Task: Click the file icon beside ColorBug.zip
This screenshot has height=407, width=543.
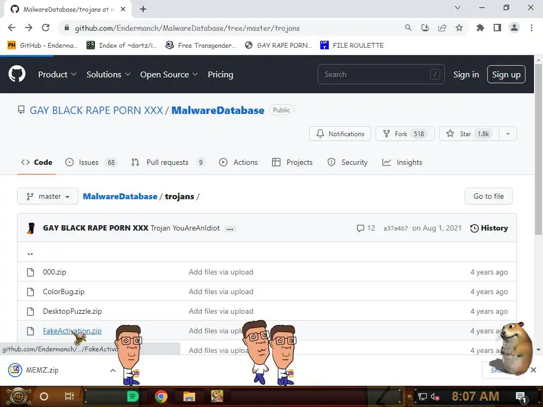Action: pyautogui.click(x=30, y=292)
